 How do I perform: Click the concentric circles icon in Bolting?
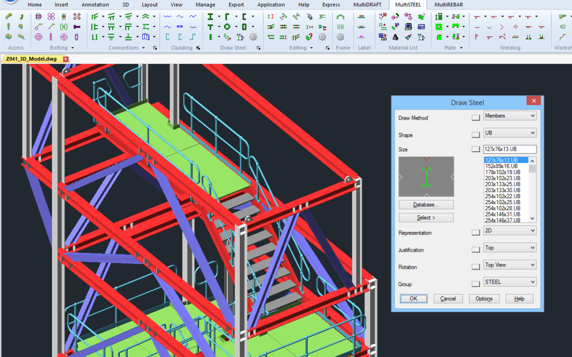(38, 37)
